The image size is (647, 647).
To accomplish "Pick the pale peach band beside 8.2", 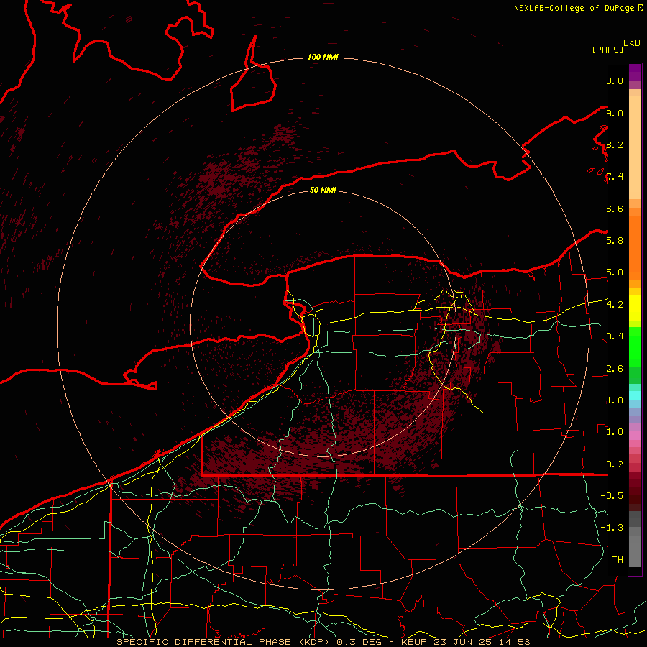I will click(x=635, y=147).
